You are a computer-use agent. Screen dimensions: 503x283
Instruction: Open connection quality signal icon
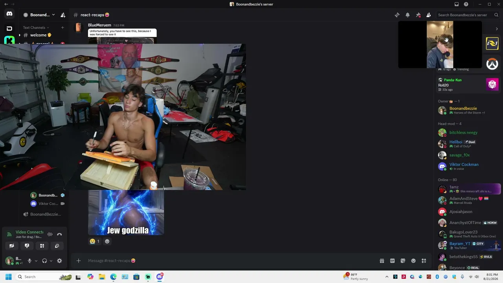9,234
